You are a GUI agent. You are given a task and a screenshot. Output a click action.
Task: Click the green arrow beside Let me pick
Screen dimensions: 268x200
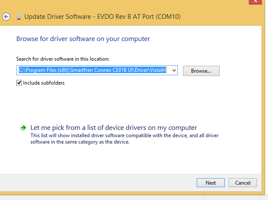pos(22,128)
